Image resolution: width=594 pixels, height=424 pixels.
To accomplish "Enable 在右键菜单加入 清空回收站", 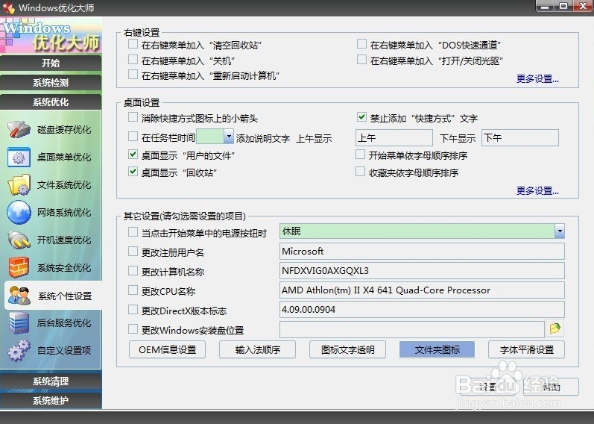I will pos(133,44).
